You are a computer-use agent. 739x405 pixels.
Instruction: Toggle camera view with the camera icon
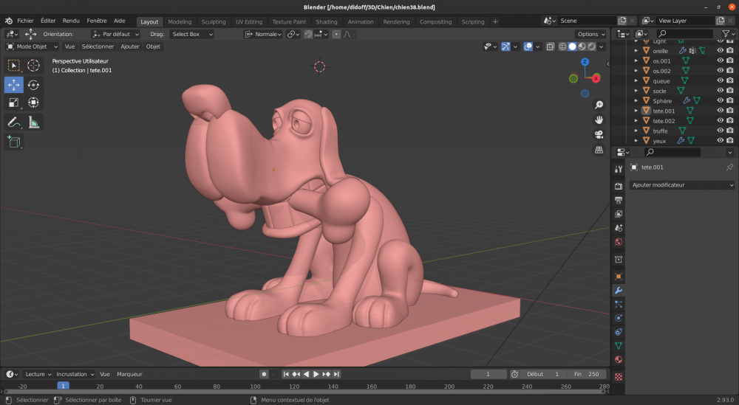click(x=599, y=135)
